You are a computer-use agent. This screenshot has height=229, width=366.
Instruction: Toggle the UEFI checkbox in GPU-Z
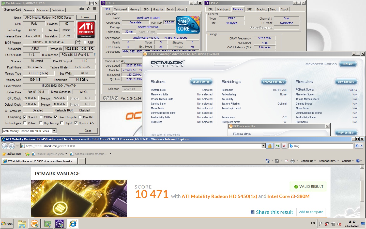click(x=85, y=42)
